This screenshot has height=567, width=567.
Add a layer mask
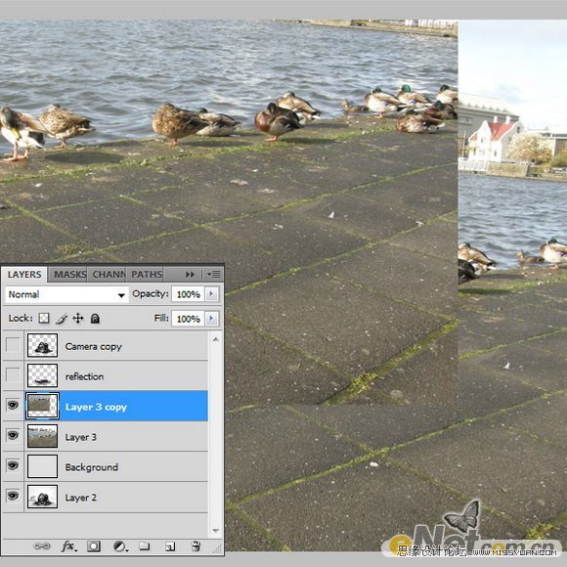click(94, 546)
